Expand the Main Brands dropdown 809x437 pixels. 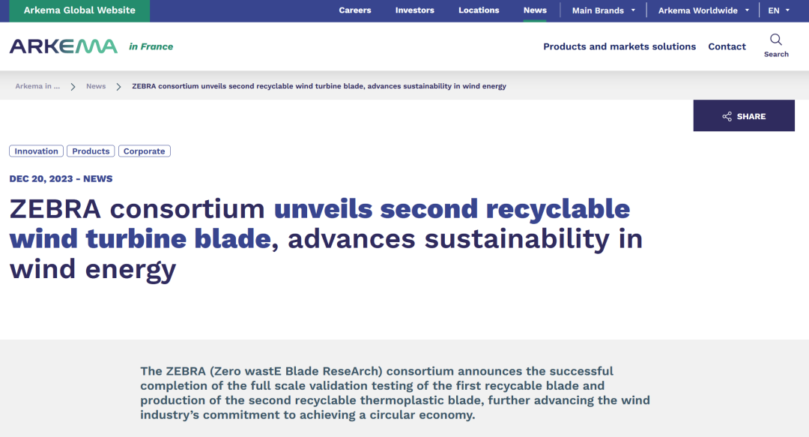point(603,10)
